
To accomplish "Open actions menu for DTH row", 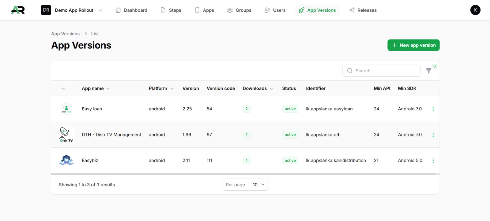I will coord(433,135).
